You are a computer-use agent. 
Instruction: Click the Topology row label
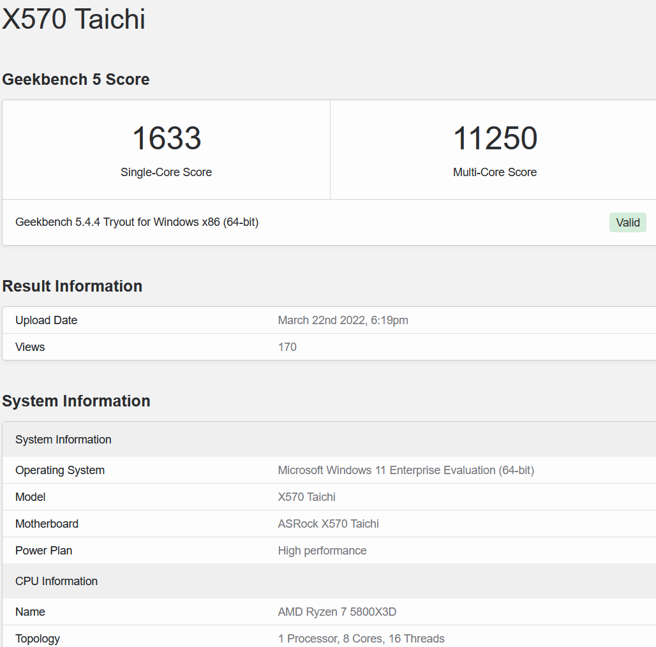point(38,639)
